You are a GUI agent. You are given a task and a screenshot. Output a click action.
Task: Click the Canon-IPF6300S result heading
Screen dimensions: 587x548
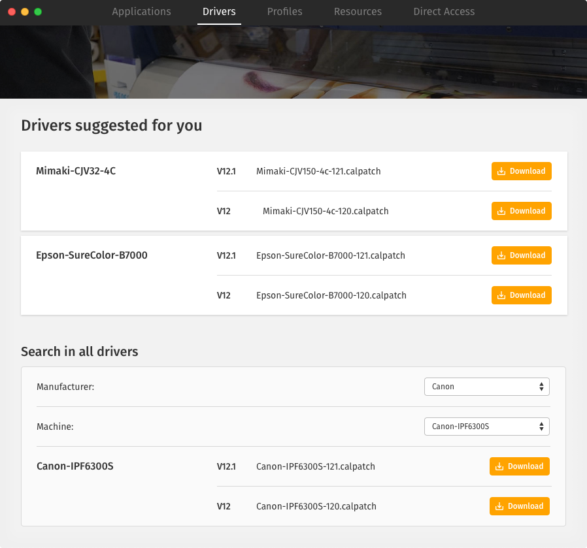point(75,466)
